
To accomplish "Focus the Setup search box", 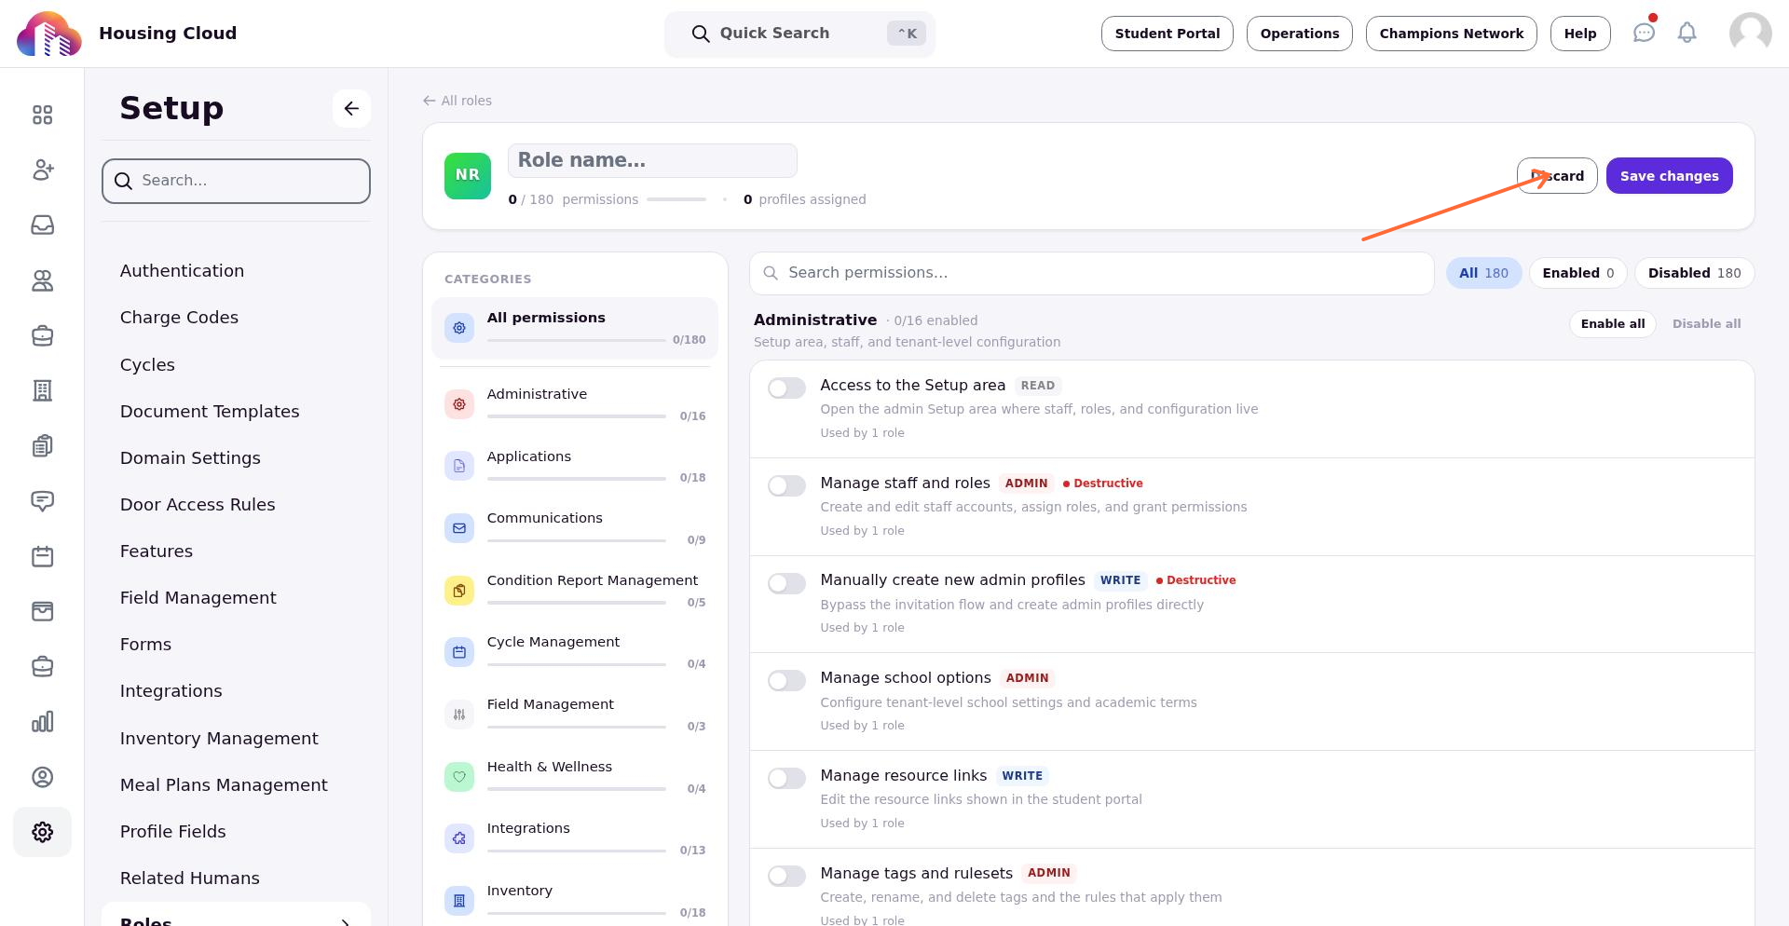I will [236, 181].
